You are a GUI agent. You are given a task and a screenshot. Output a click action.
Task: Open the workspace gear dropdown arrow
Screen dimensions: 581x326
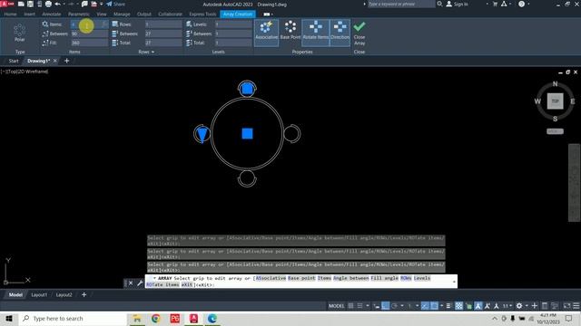[527, 306]
